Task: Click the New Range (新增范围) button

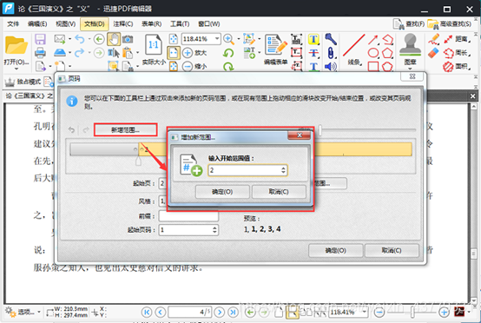Action: click(126, 129)
